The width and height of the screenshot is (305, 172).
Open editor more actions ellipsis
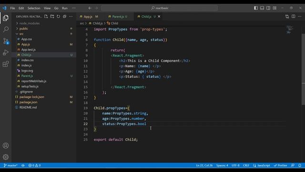(x=300, y=17)
